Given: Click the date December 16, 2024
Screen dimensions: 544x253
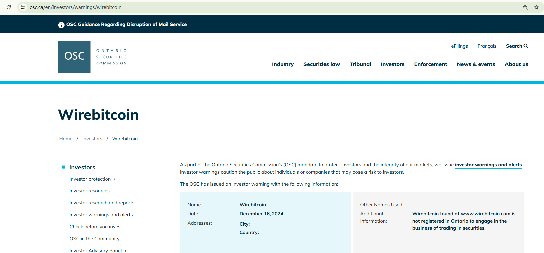Looking at the screenshot, I should [262, 214].
